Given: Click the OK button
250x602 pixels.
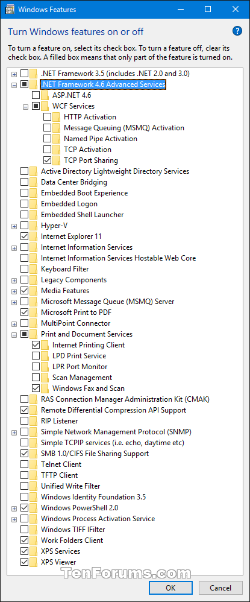Looking at the screenshot, I should pyautogui.click(x=170, y=588).
